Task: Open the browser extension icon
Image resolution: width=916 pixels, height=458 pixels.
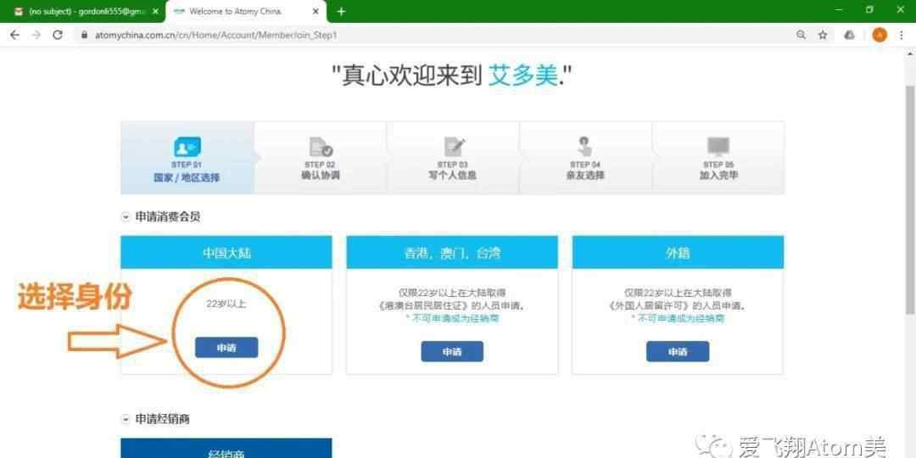Action: point(850,35)
